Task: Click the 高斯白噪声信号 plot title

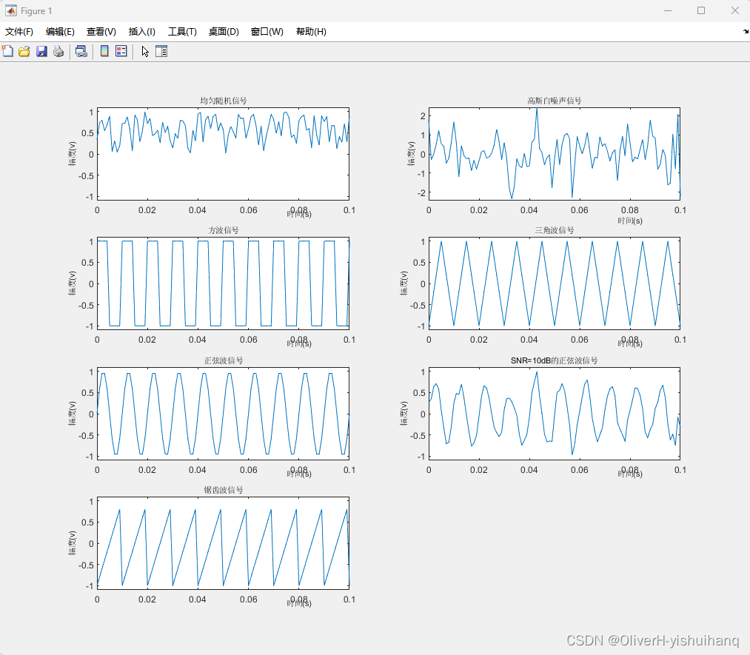Action: click(x=555, y=101)
